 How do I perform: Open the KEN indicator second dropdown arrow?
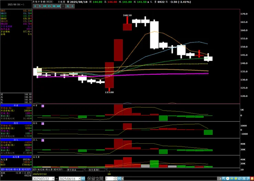(x=84, y=170)
